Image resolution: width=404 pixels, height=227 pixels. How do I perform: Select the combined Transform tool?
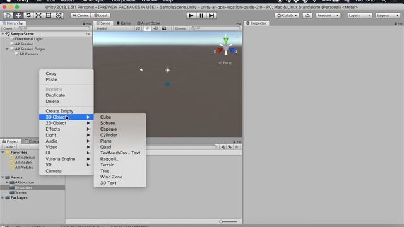(59, 15)
